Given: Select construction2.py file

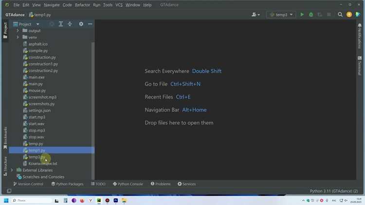Looking at the screenshot, I should click(43, 70).
